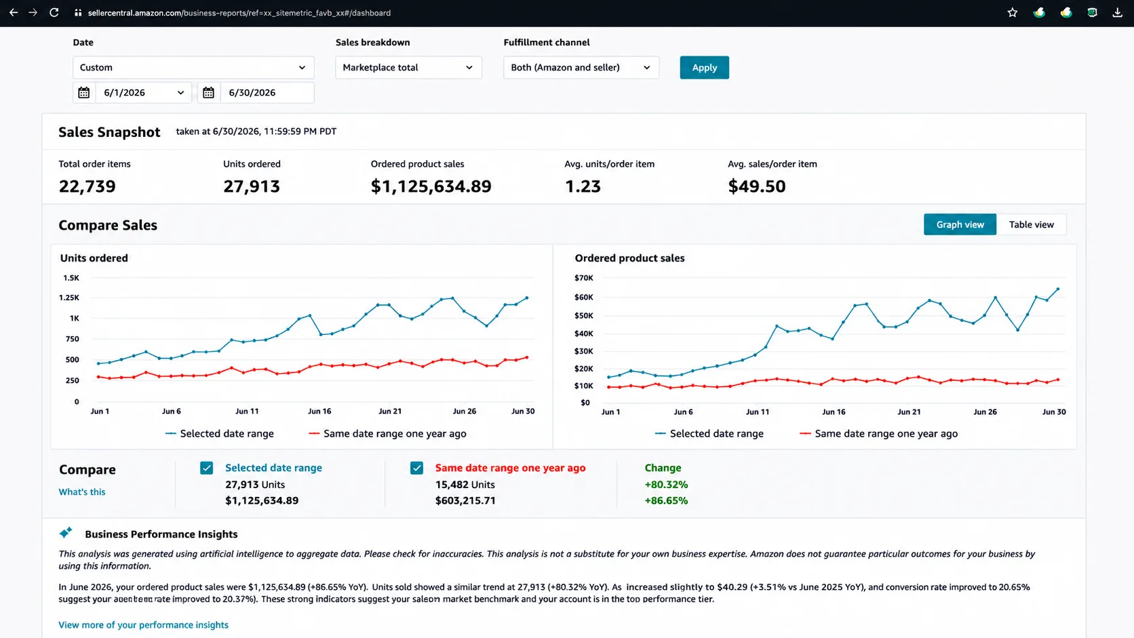This screenshot has height=638, width=1134.
Task: Open the Sales breakdown Marketplace total dropdown
Action: click(x=408, y=67)
